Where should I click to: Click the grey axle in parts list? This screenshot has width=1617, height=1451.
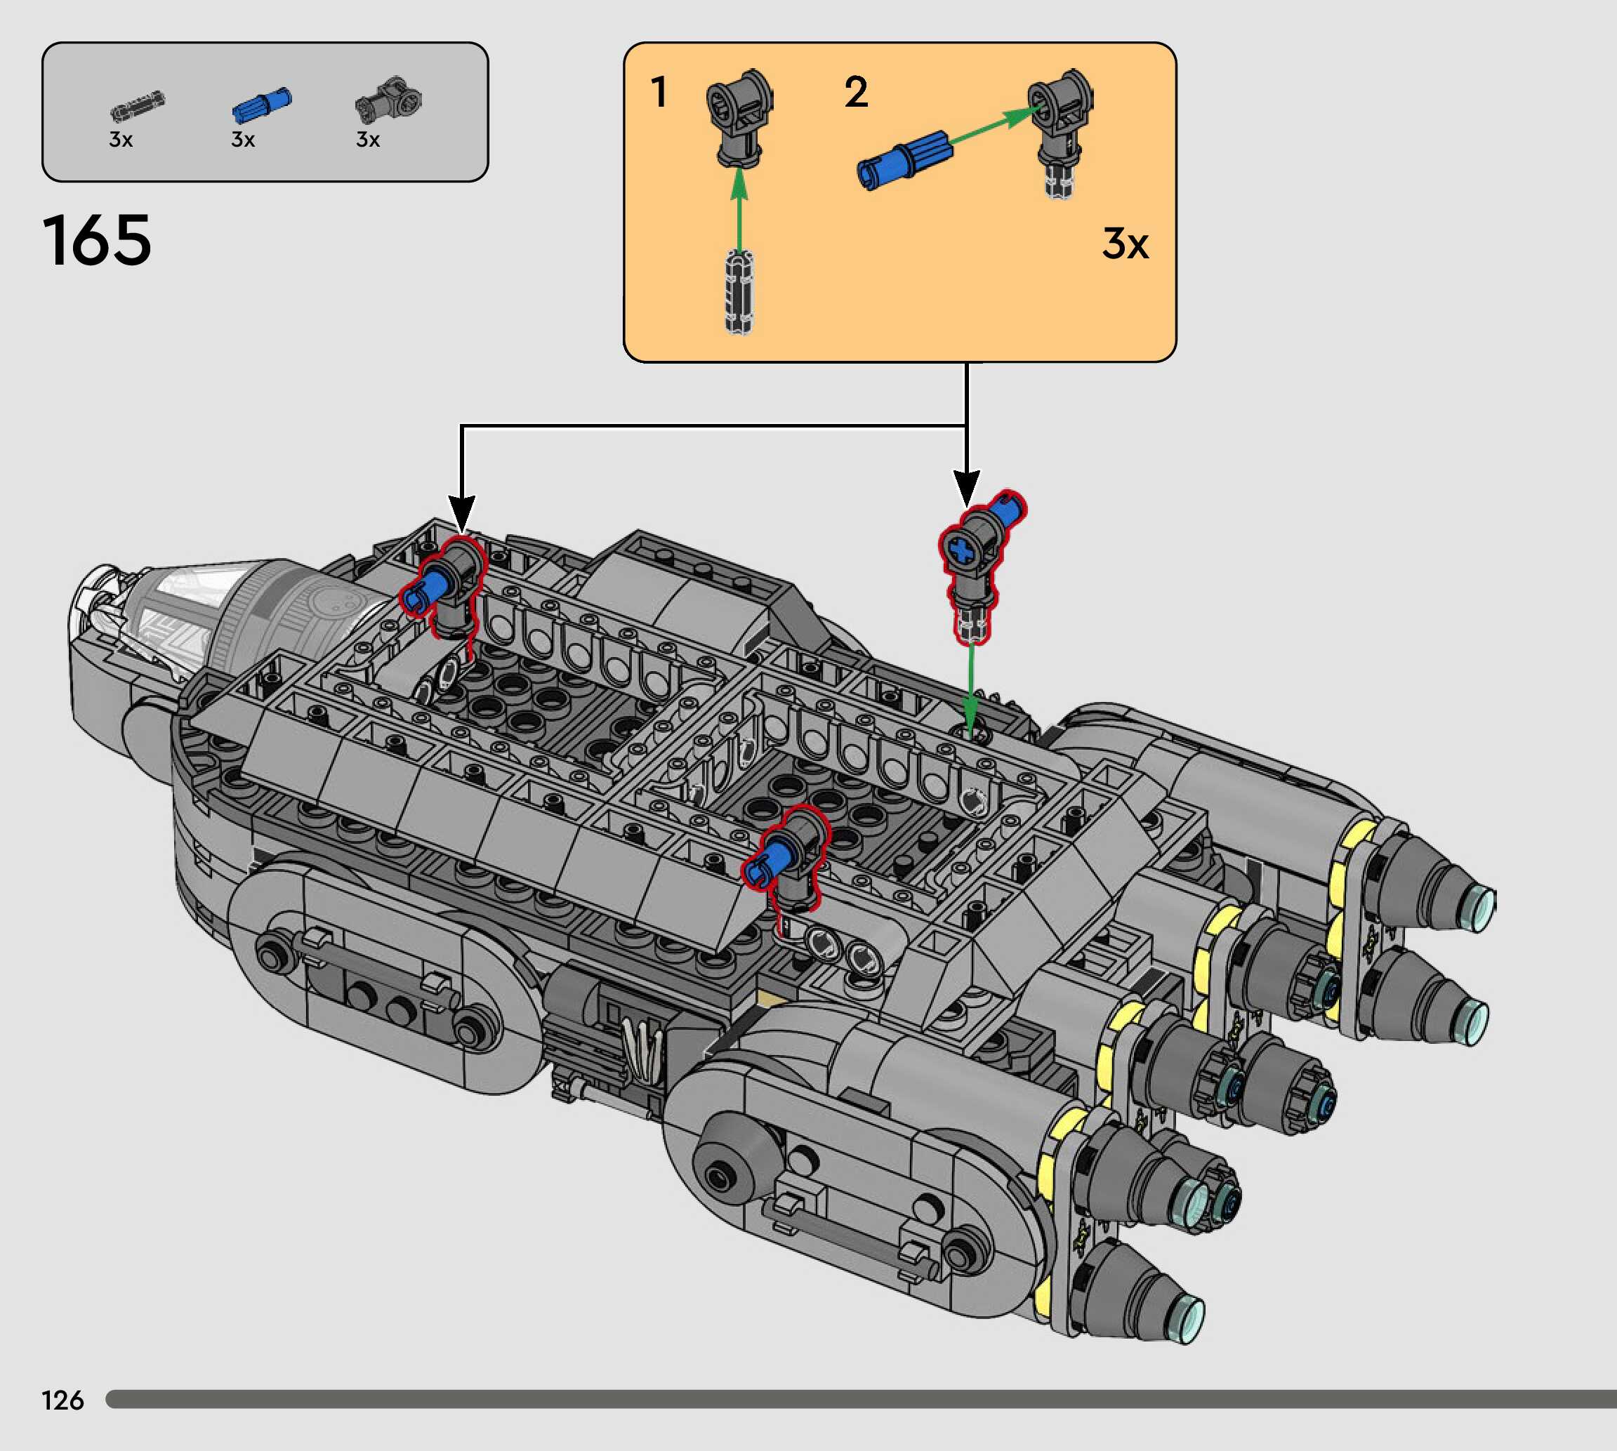[137, 107]
